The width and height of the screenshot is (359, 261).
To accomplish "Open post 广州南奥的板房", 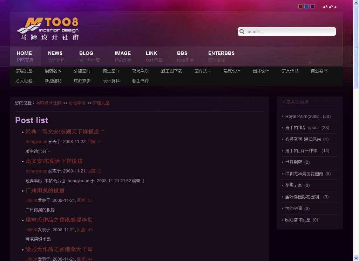I will (45, 190).
